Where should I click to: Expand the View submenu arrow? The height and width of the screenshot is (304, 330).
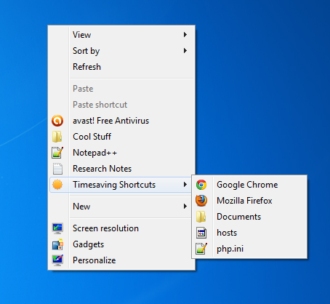tap(185, 35)
